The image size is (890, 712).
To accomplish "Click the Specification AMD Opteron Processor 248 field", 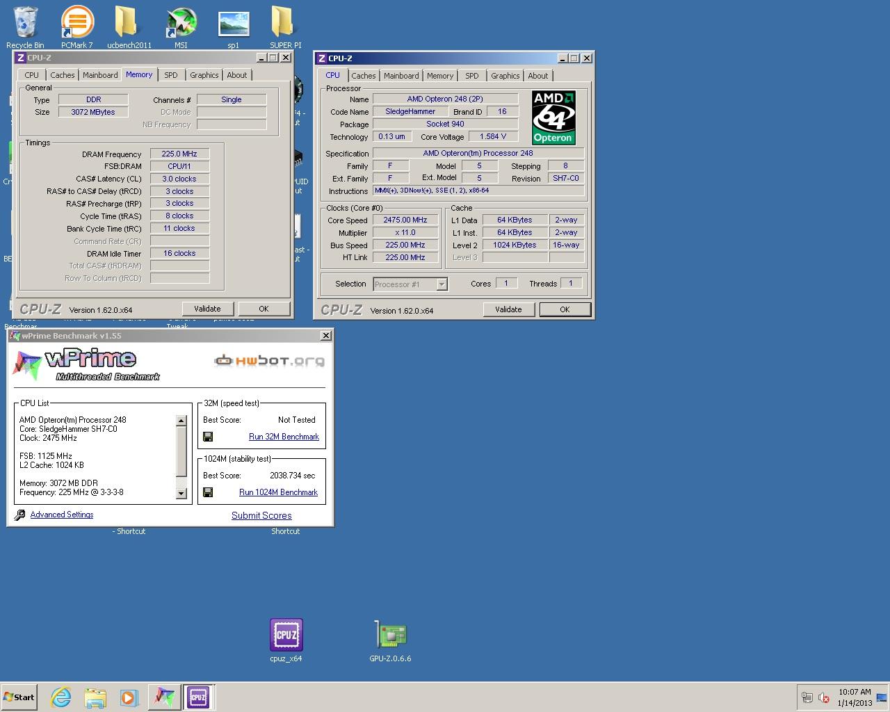I will 478,153.
